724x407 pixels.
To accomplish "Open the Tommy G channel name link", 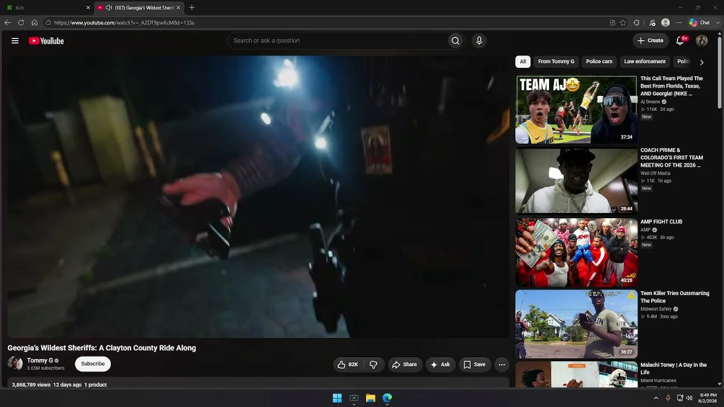I will pos(40,361).
